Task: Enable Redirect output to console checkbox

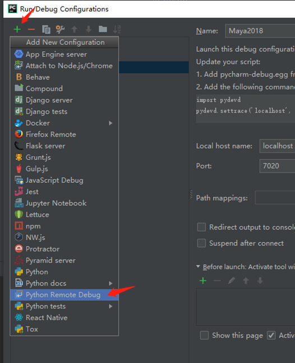Action: [x=201, y=227]
